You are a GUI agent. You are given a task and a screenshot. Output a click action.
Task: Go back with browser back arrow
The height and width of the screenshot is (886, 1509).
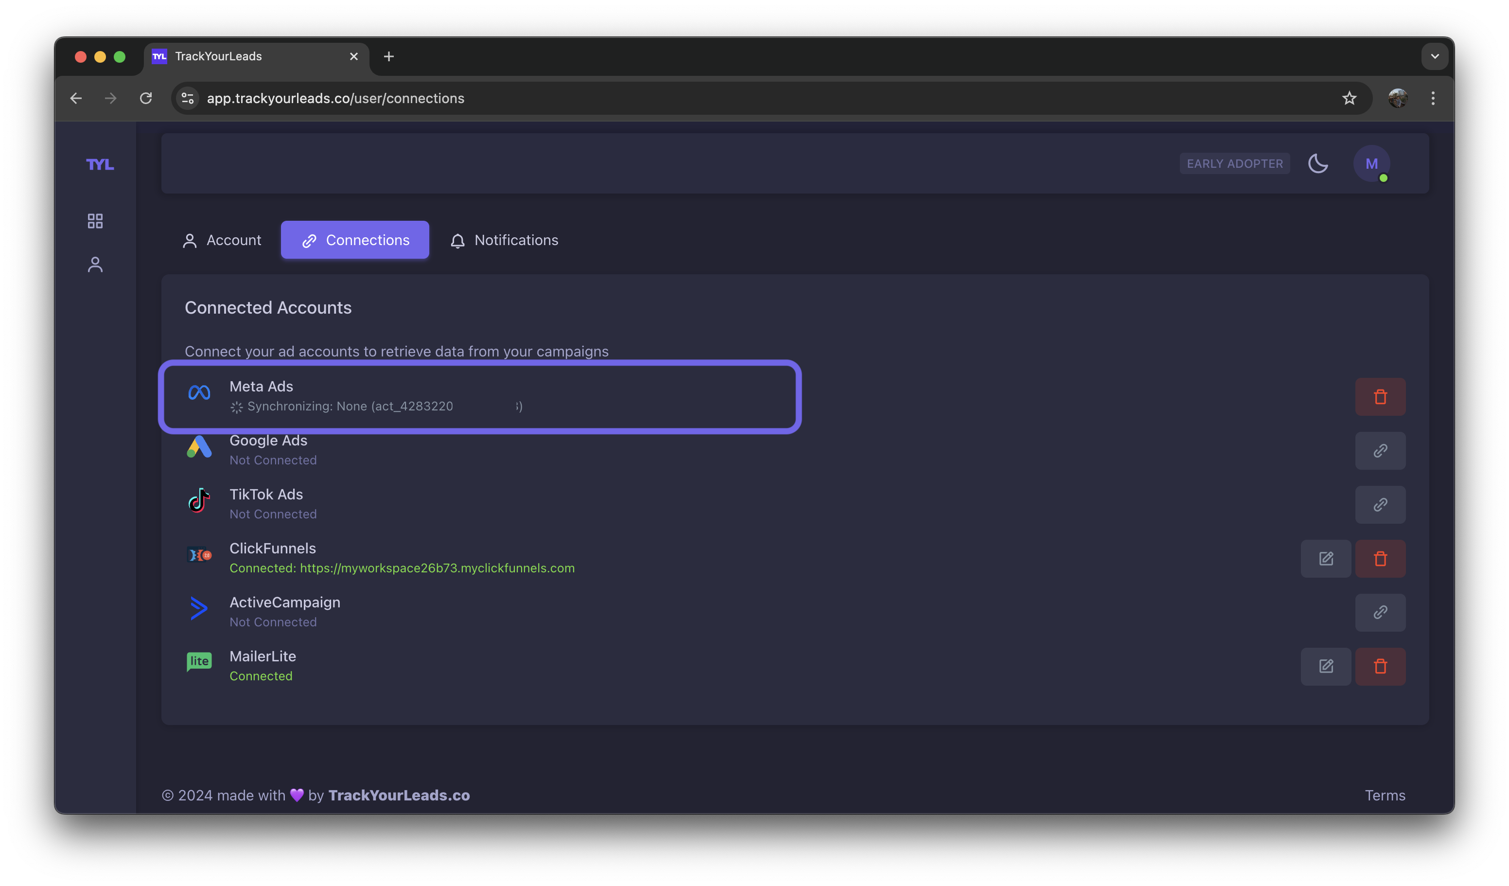[x=76, y=98]
